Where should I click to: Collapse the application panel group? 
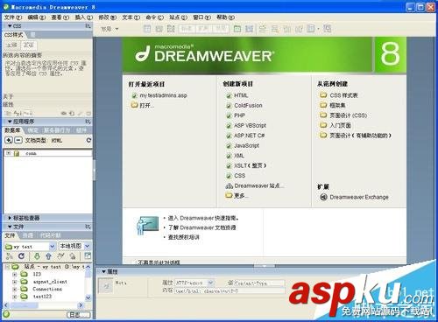point(10,122)
